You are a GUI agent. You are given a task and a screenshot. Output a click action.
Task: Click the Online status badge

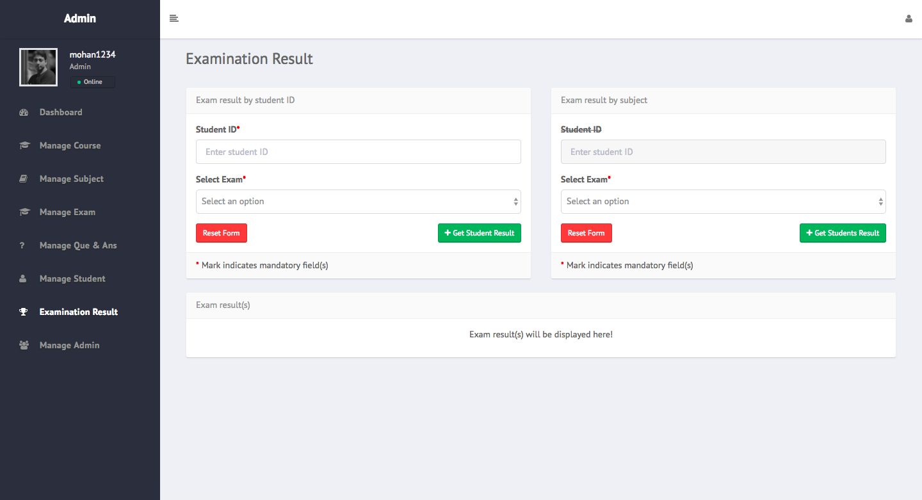tap(92, 82)
